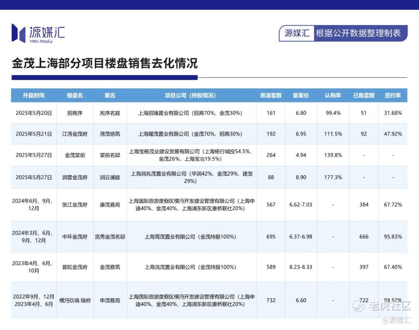Click the 264 units value
The width and height of the screenshot is (419, 330).
271,155
